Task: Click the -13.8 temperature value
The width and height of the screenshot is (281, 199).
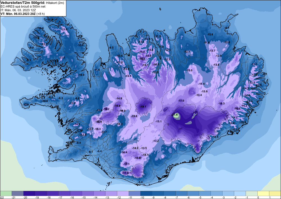Action: pos(216,65)
